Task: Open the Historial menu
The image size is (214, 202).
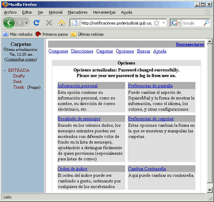Action: tap(55, 12)
